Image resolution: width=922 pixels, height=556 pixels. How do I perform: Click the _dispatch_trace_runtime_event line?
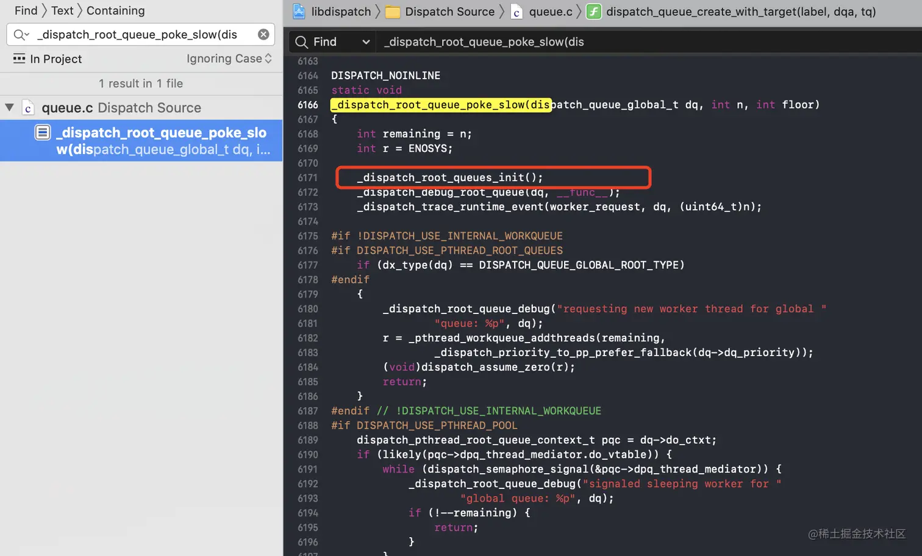559,207
